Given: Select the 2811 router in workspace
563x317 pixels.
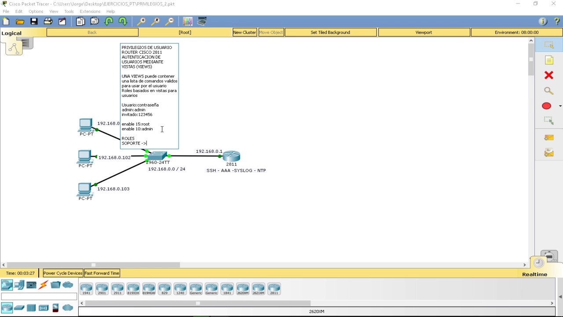Looking at the screenshot, I should (231, 156).
